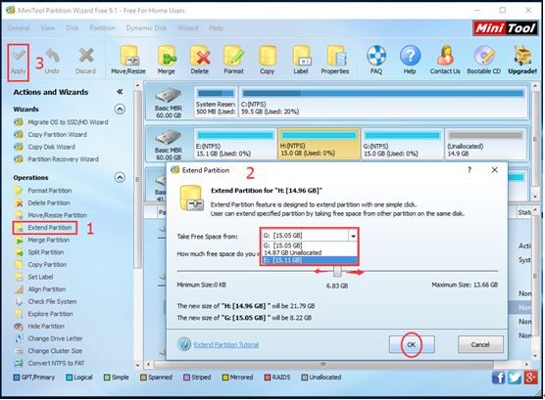Open the Google Plus share icon
Viewport: 545px width, 400px height.
pos(531,378)
